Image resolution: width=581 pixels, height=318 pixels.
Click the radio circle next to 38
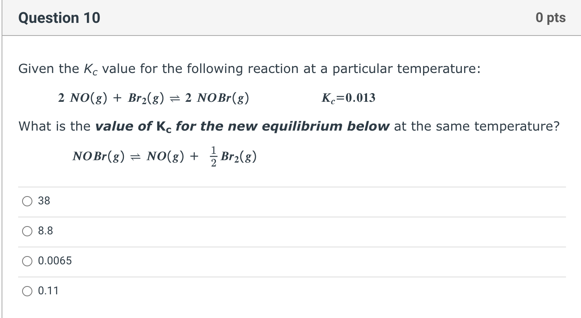click(x=27, y=201)
